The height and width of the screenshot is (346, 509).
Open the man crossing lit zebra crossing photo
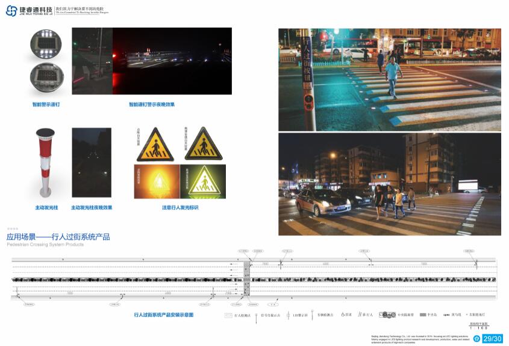click(x=390, y=80)
